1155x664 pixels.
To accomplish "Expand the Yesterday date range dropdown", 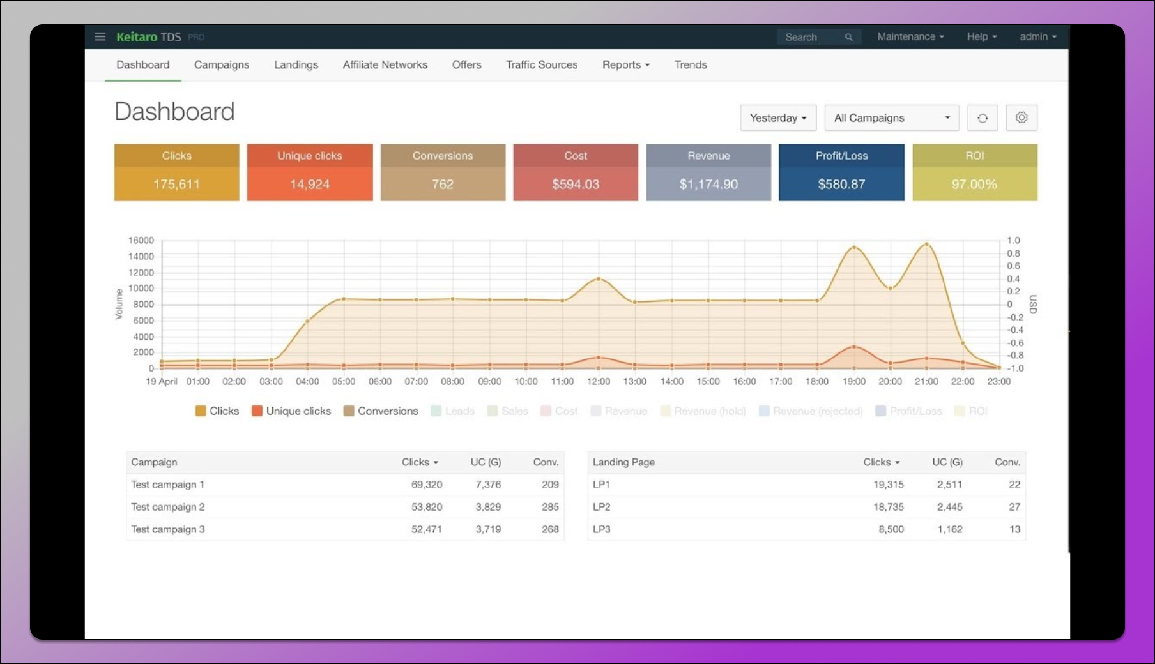I will [x=777, y=118].
